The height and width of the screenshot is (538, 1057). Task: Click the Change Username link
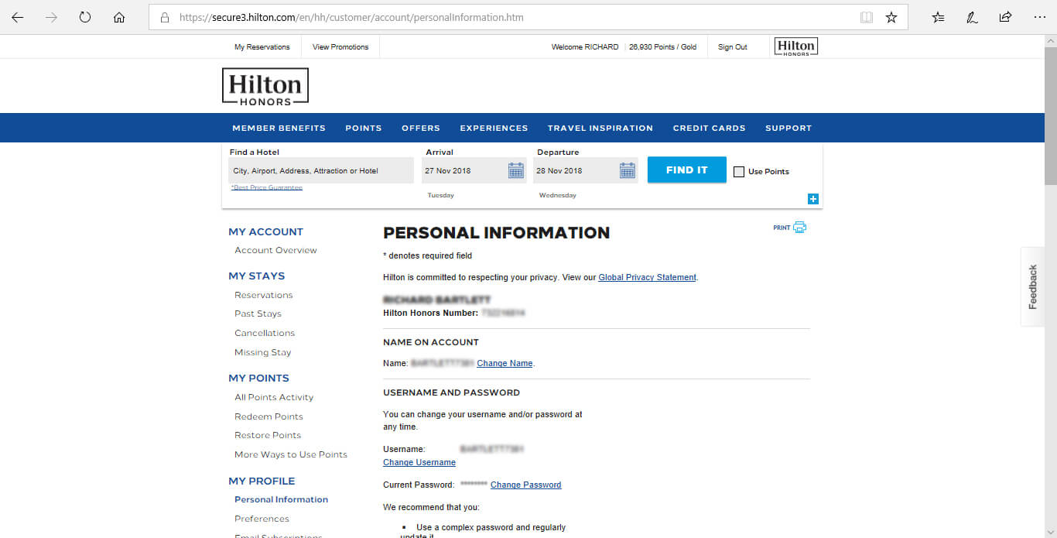[x=419, y=462]
